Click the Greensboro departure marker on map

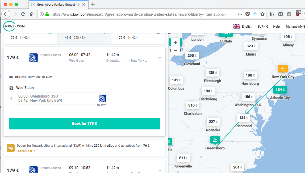pyautogui.click(x=215, y=140)
